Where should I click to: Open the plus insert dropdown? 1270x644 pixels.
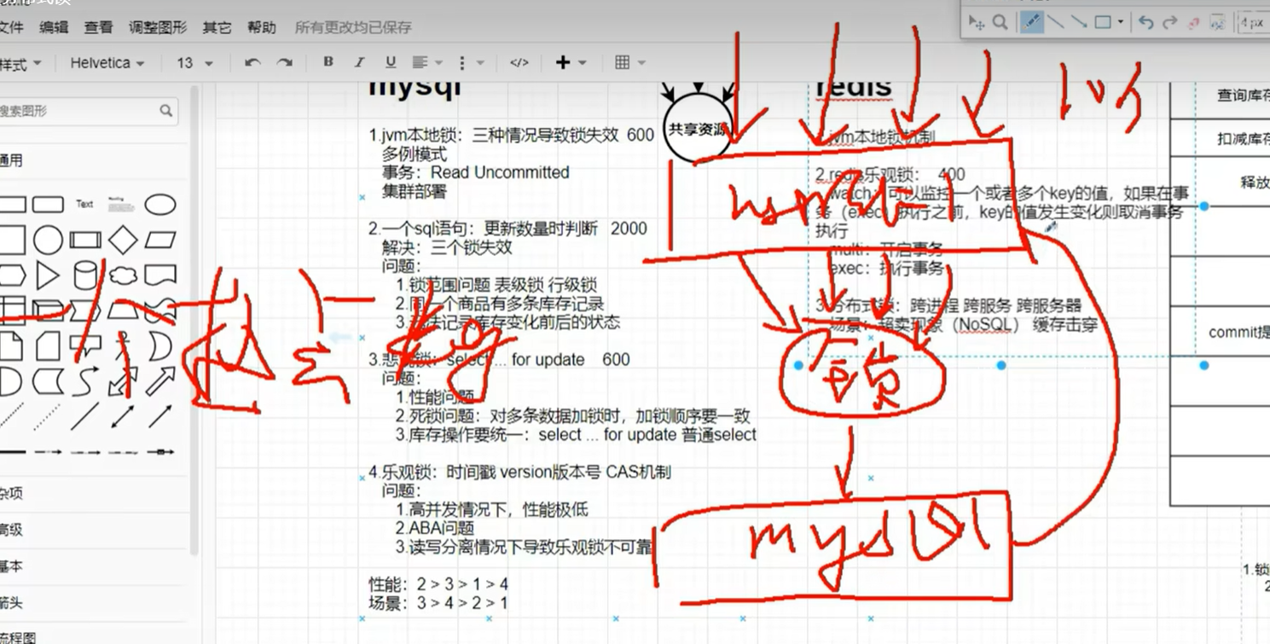pos(571,62)
